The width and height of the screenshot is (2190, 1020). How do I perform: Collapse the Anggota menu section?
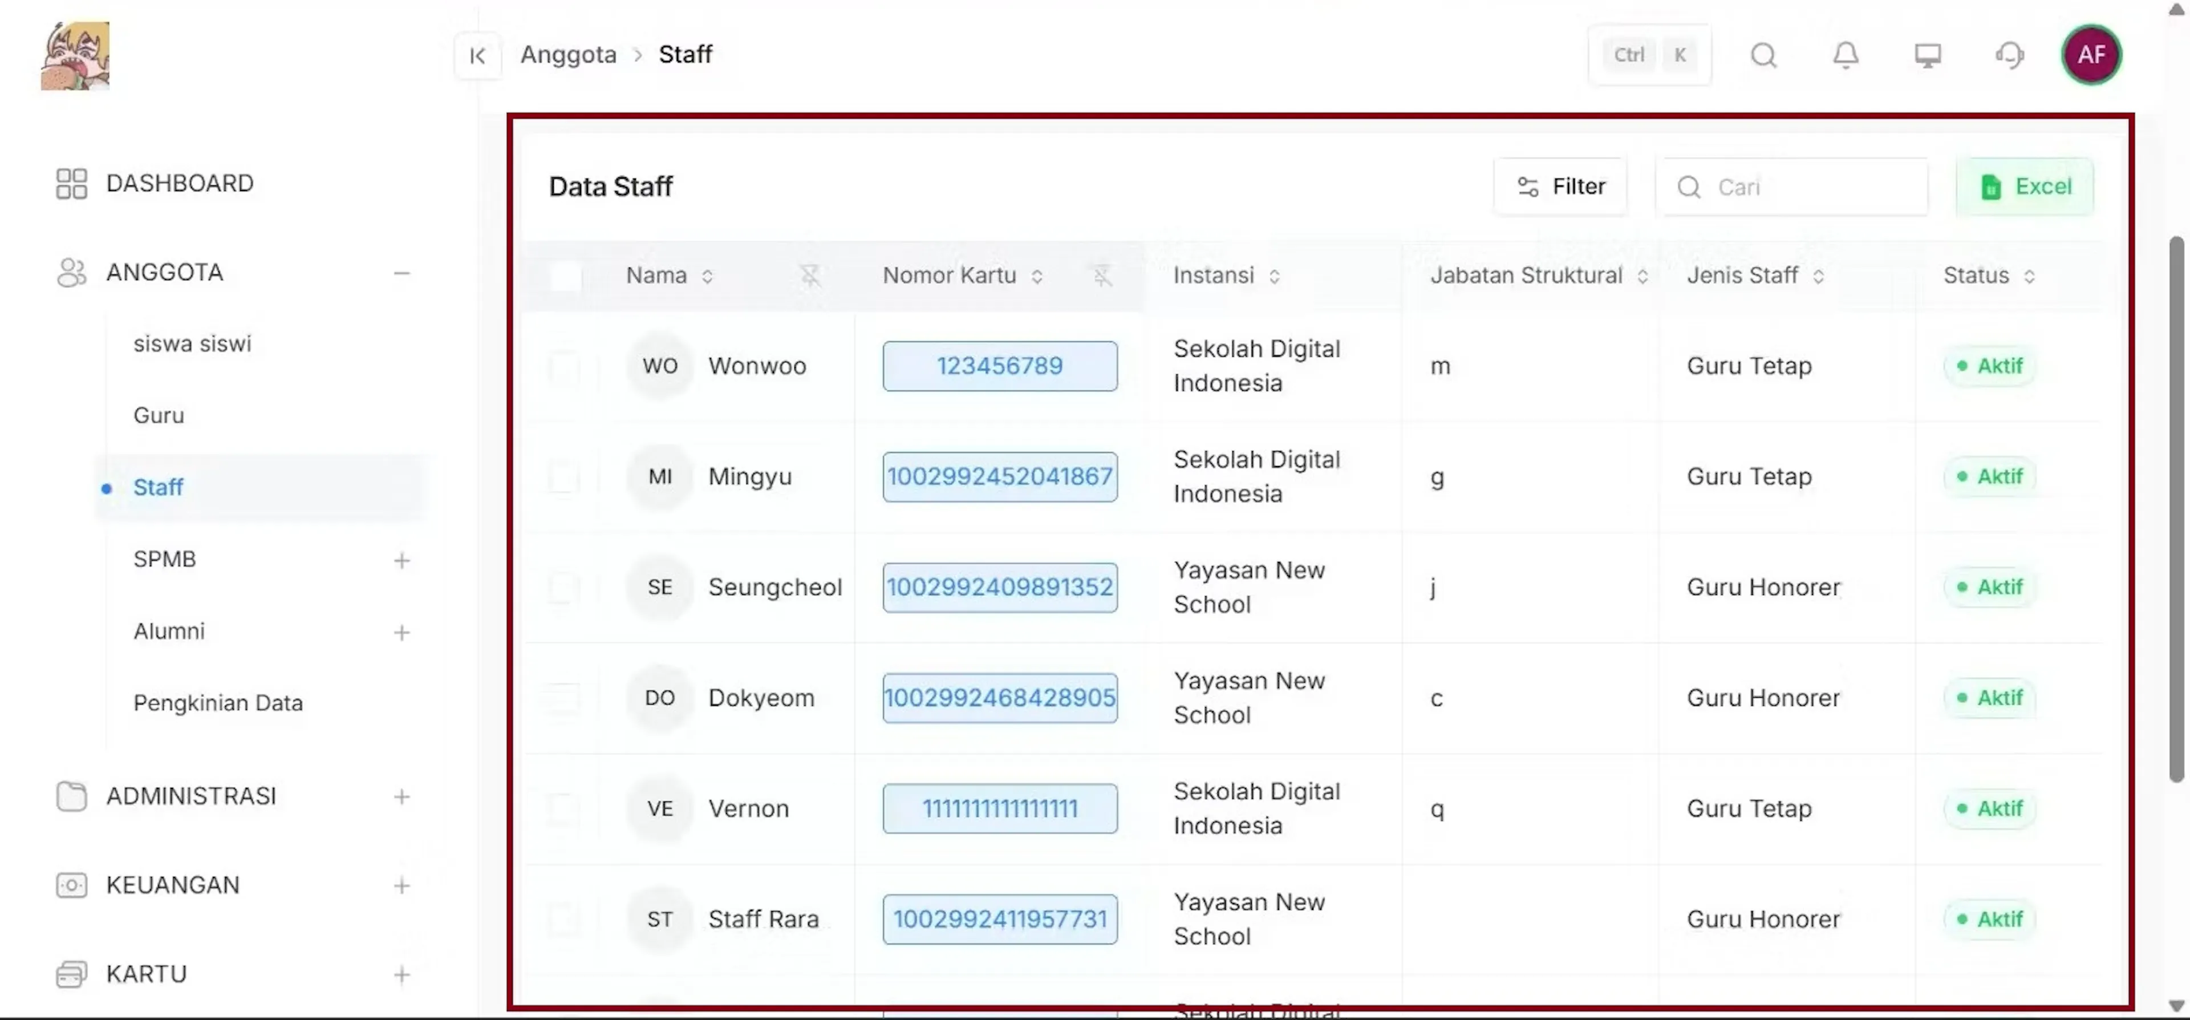(401, 273)
